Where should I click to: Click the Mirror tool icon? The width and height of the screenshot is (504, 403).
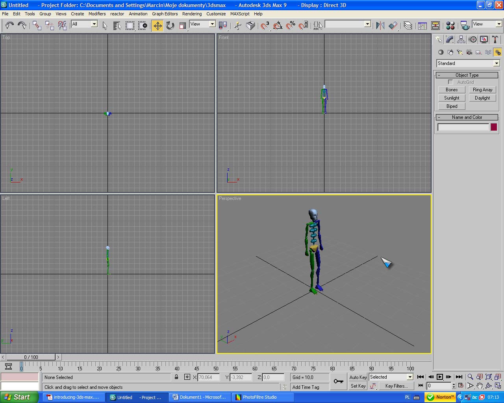click(x=380, y=26)
